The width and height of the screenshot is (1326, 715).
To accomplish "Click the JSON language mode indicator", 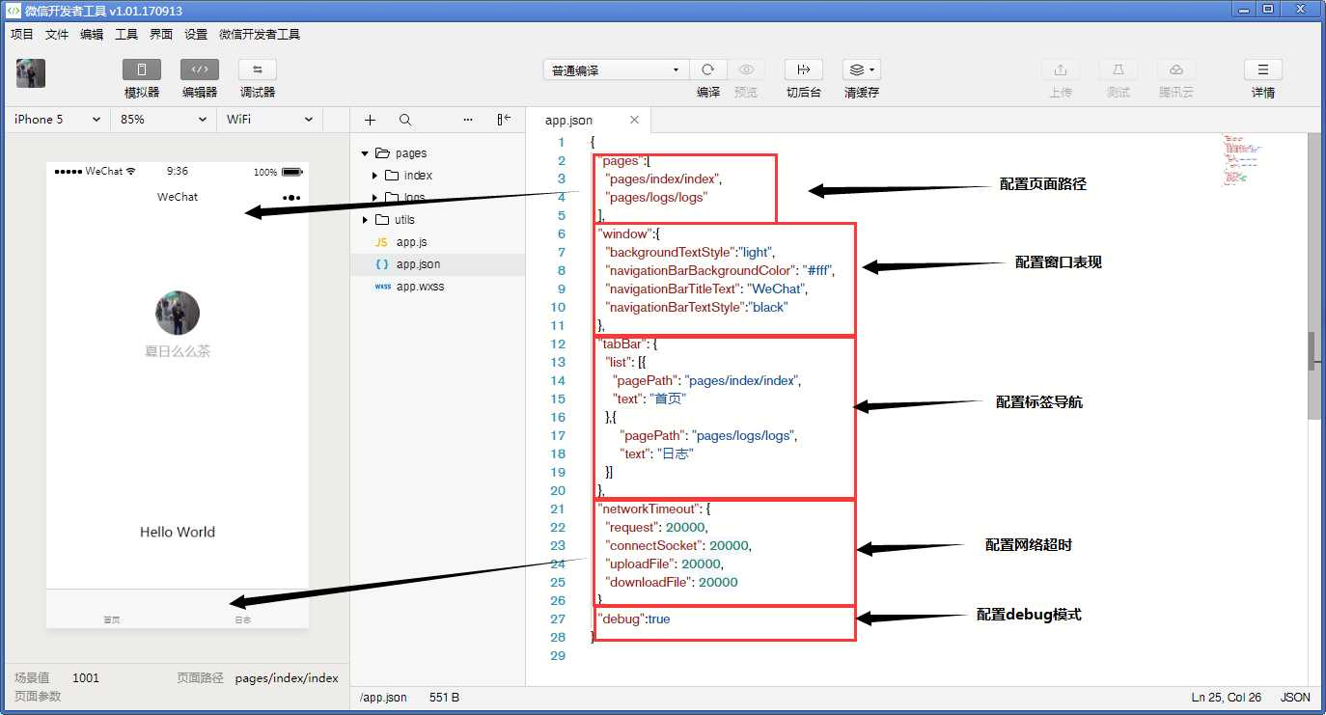I will [1295, 697].
